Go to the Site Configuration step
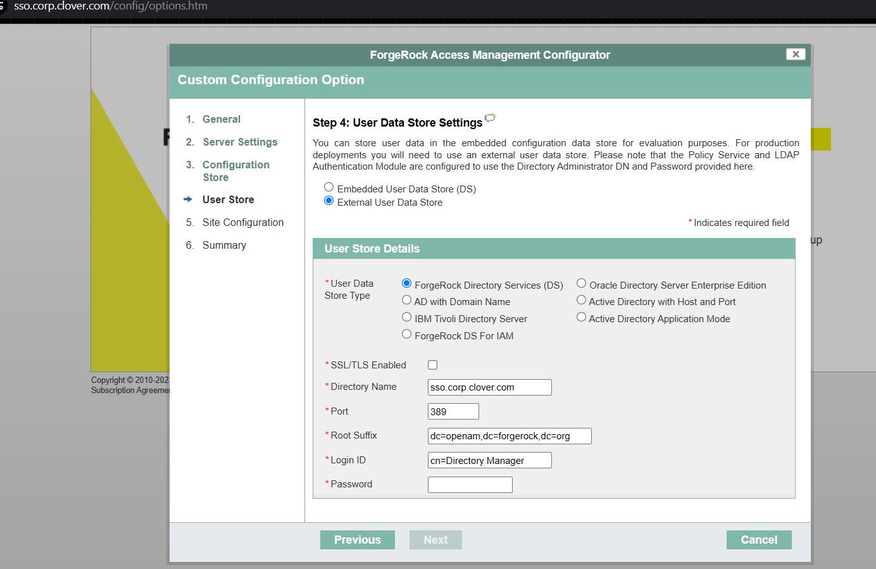876x569 pixels. coord(243,222)
